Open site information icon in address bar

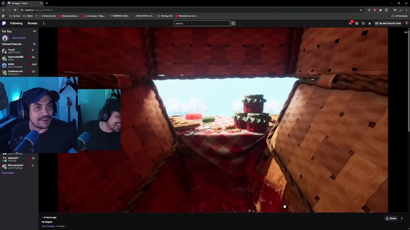(x=22, y=10)
